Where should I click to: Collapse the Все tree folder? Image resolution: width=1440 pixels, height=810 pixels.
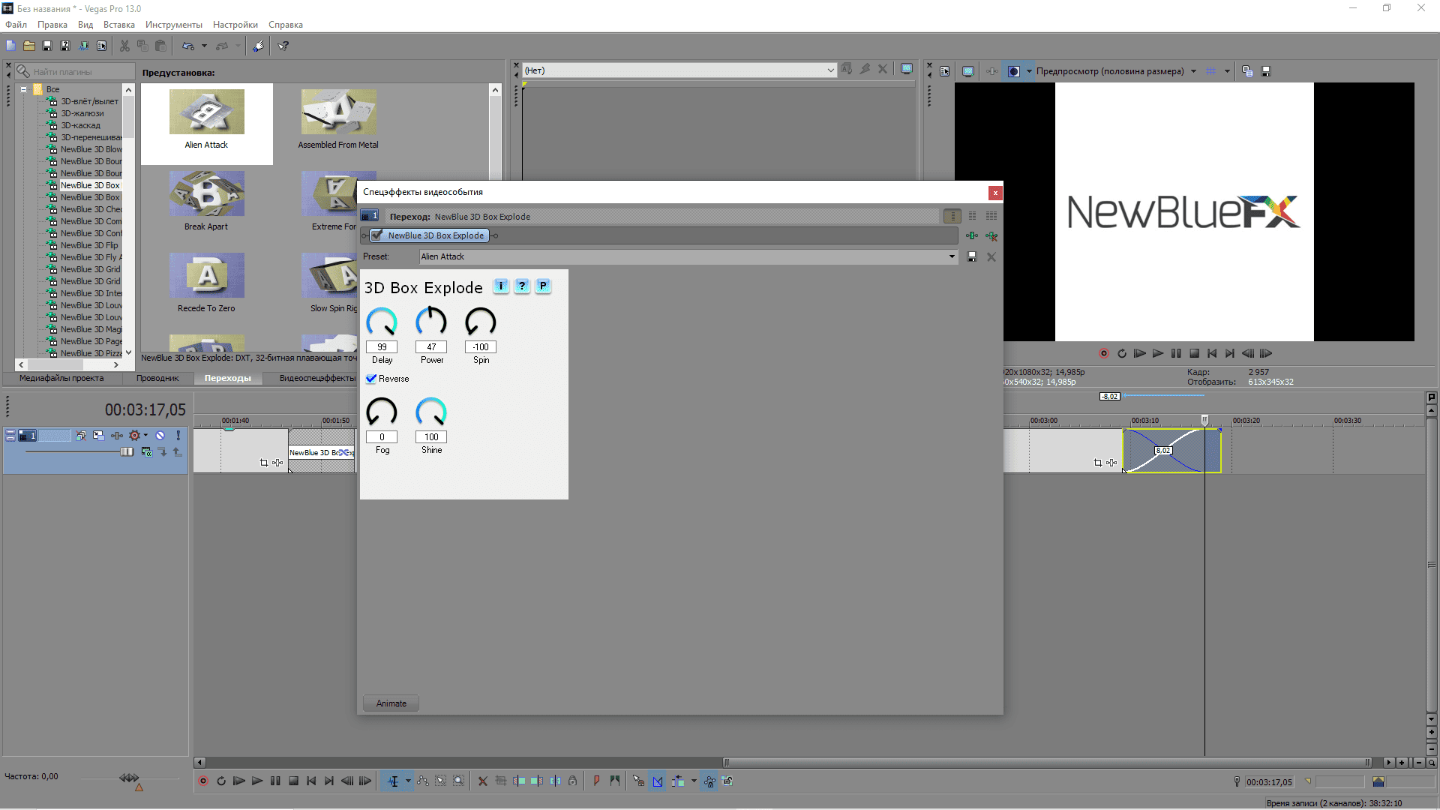[x=24, y=89]
